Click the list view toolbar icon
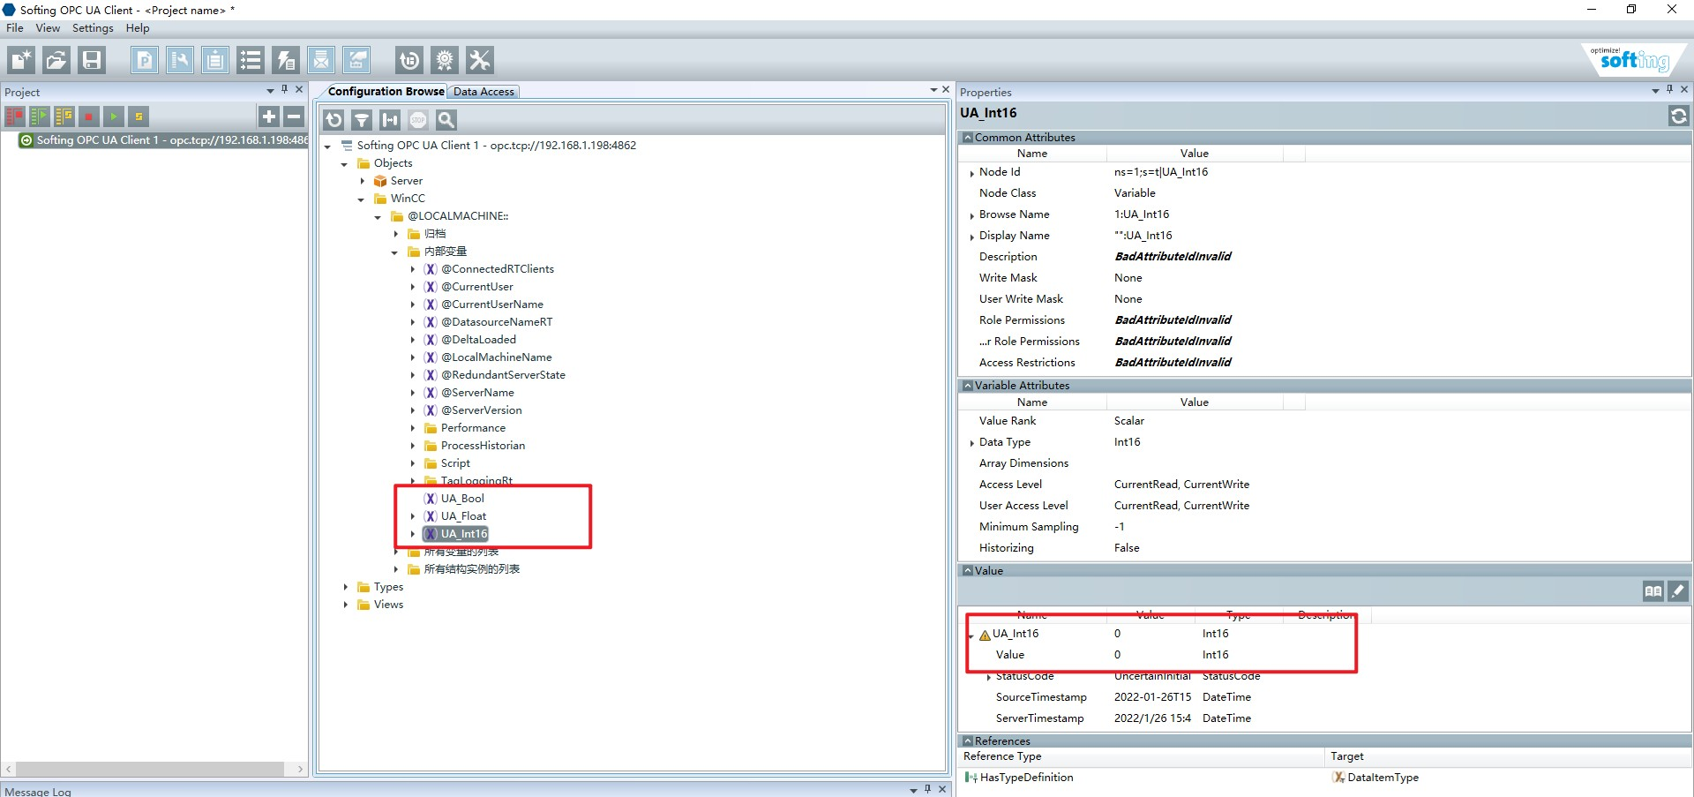This screenshot has height=797, width=1694. tap(251, 60)
